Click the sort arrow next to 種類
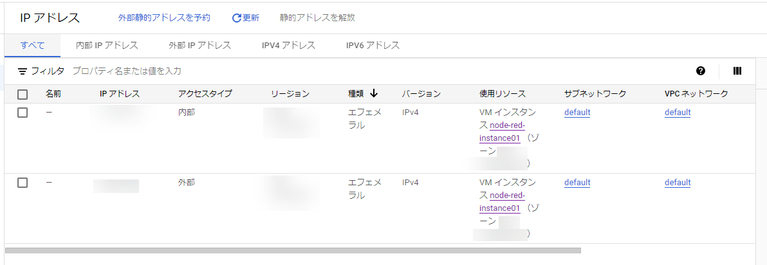767x265 pixels. coord(373,94)
